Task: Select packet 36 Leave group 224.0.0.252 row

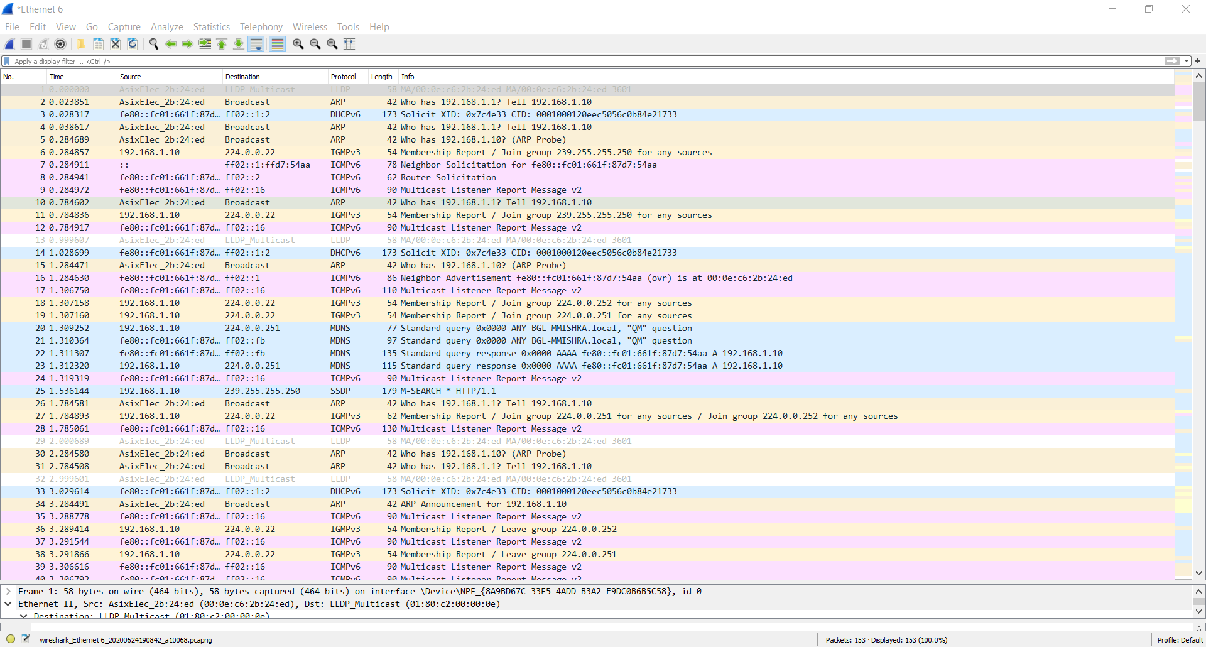Action: (x=587, y=529)
